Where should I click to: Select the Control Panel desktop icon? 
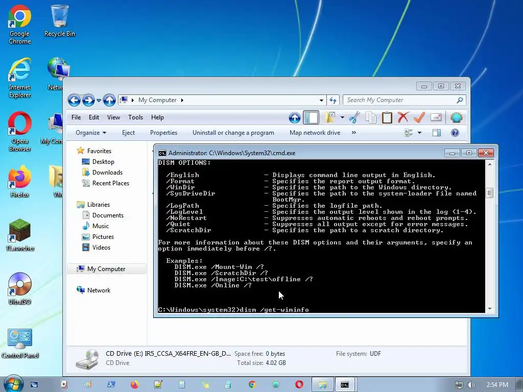pos(20,344)
